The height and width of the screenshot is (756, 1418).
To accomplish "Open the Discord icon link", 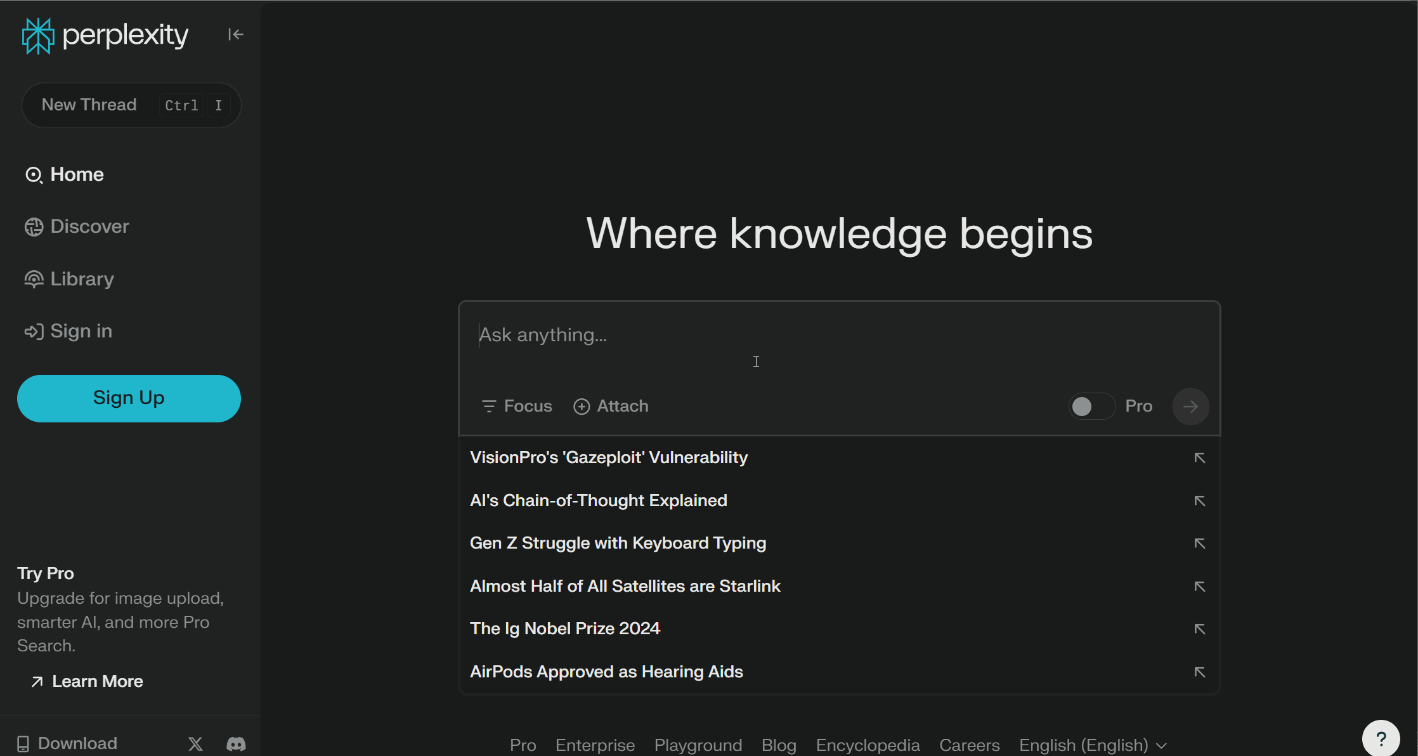I will [236, 744].
